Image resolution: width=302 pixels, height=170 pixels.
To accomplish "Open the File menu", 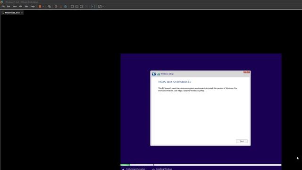I will tap(3, 6).
